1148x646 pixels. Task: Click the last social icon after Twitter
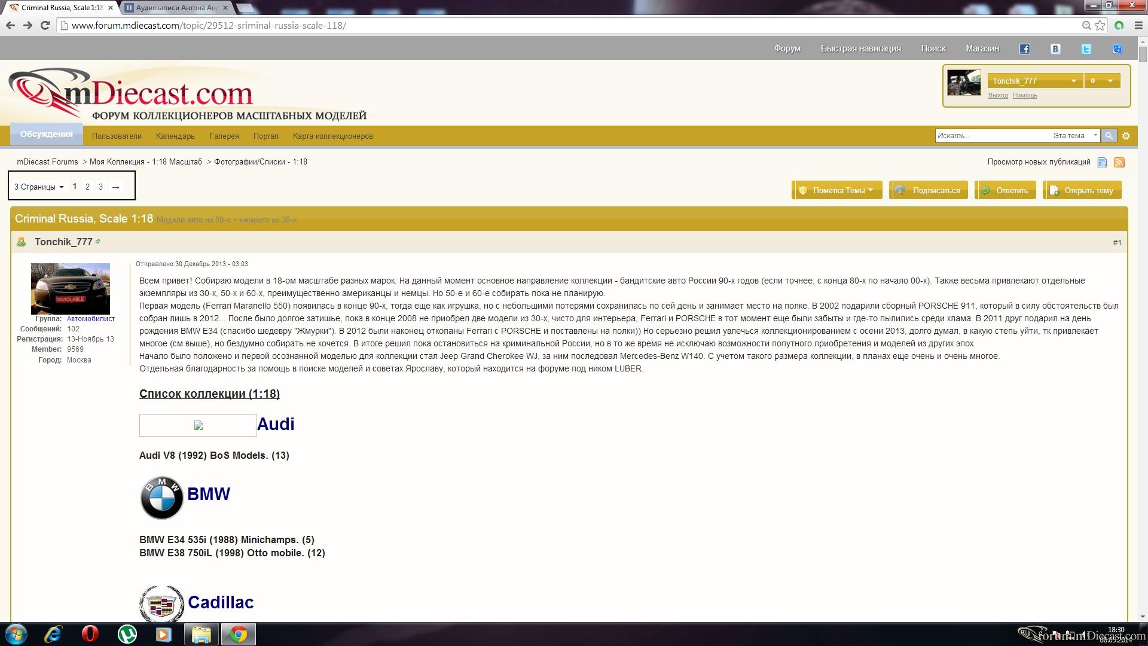(1117, 49)
